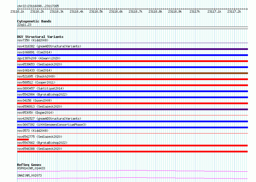Open variant nsv6542775 (Sedlazeck2020) label
256x182 pixels.
point(40,137)
